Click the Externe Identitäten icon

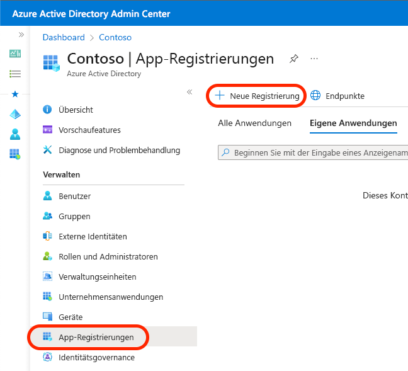click(x=47, y=236)
